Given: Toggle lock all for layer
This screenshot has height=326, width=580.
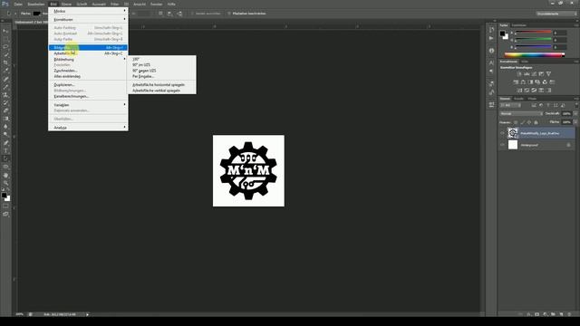Looking at the screenshot, I should point(536,122).
